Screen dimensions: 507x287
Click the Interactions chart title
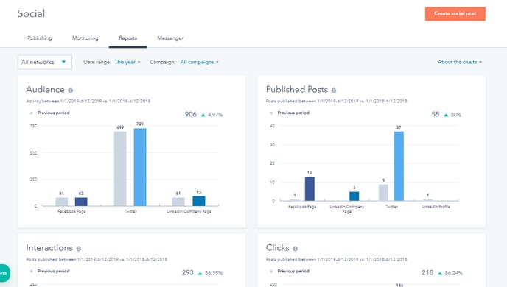click(x=49, y=248)
